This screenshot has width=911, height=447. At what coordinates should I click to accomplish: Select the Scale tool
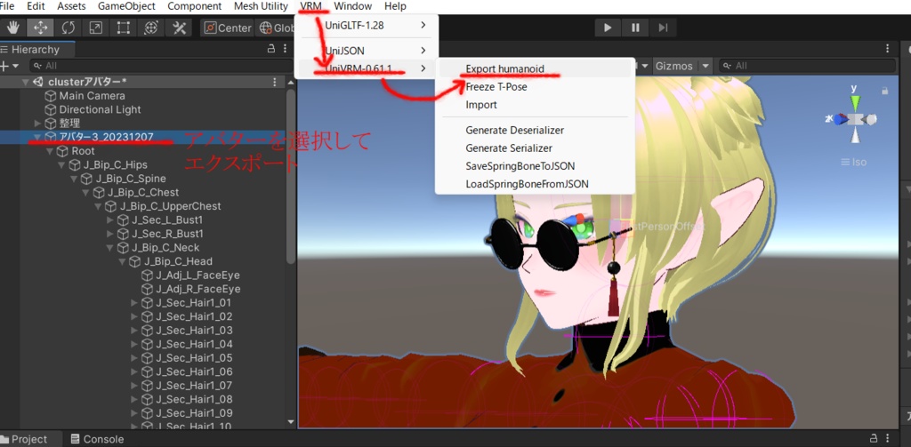coord(96,28)
